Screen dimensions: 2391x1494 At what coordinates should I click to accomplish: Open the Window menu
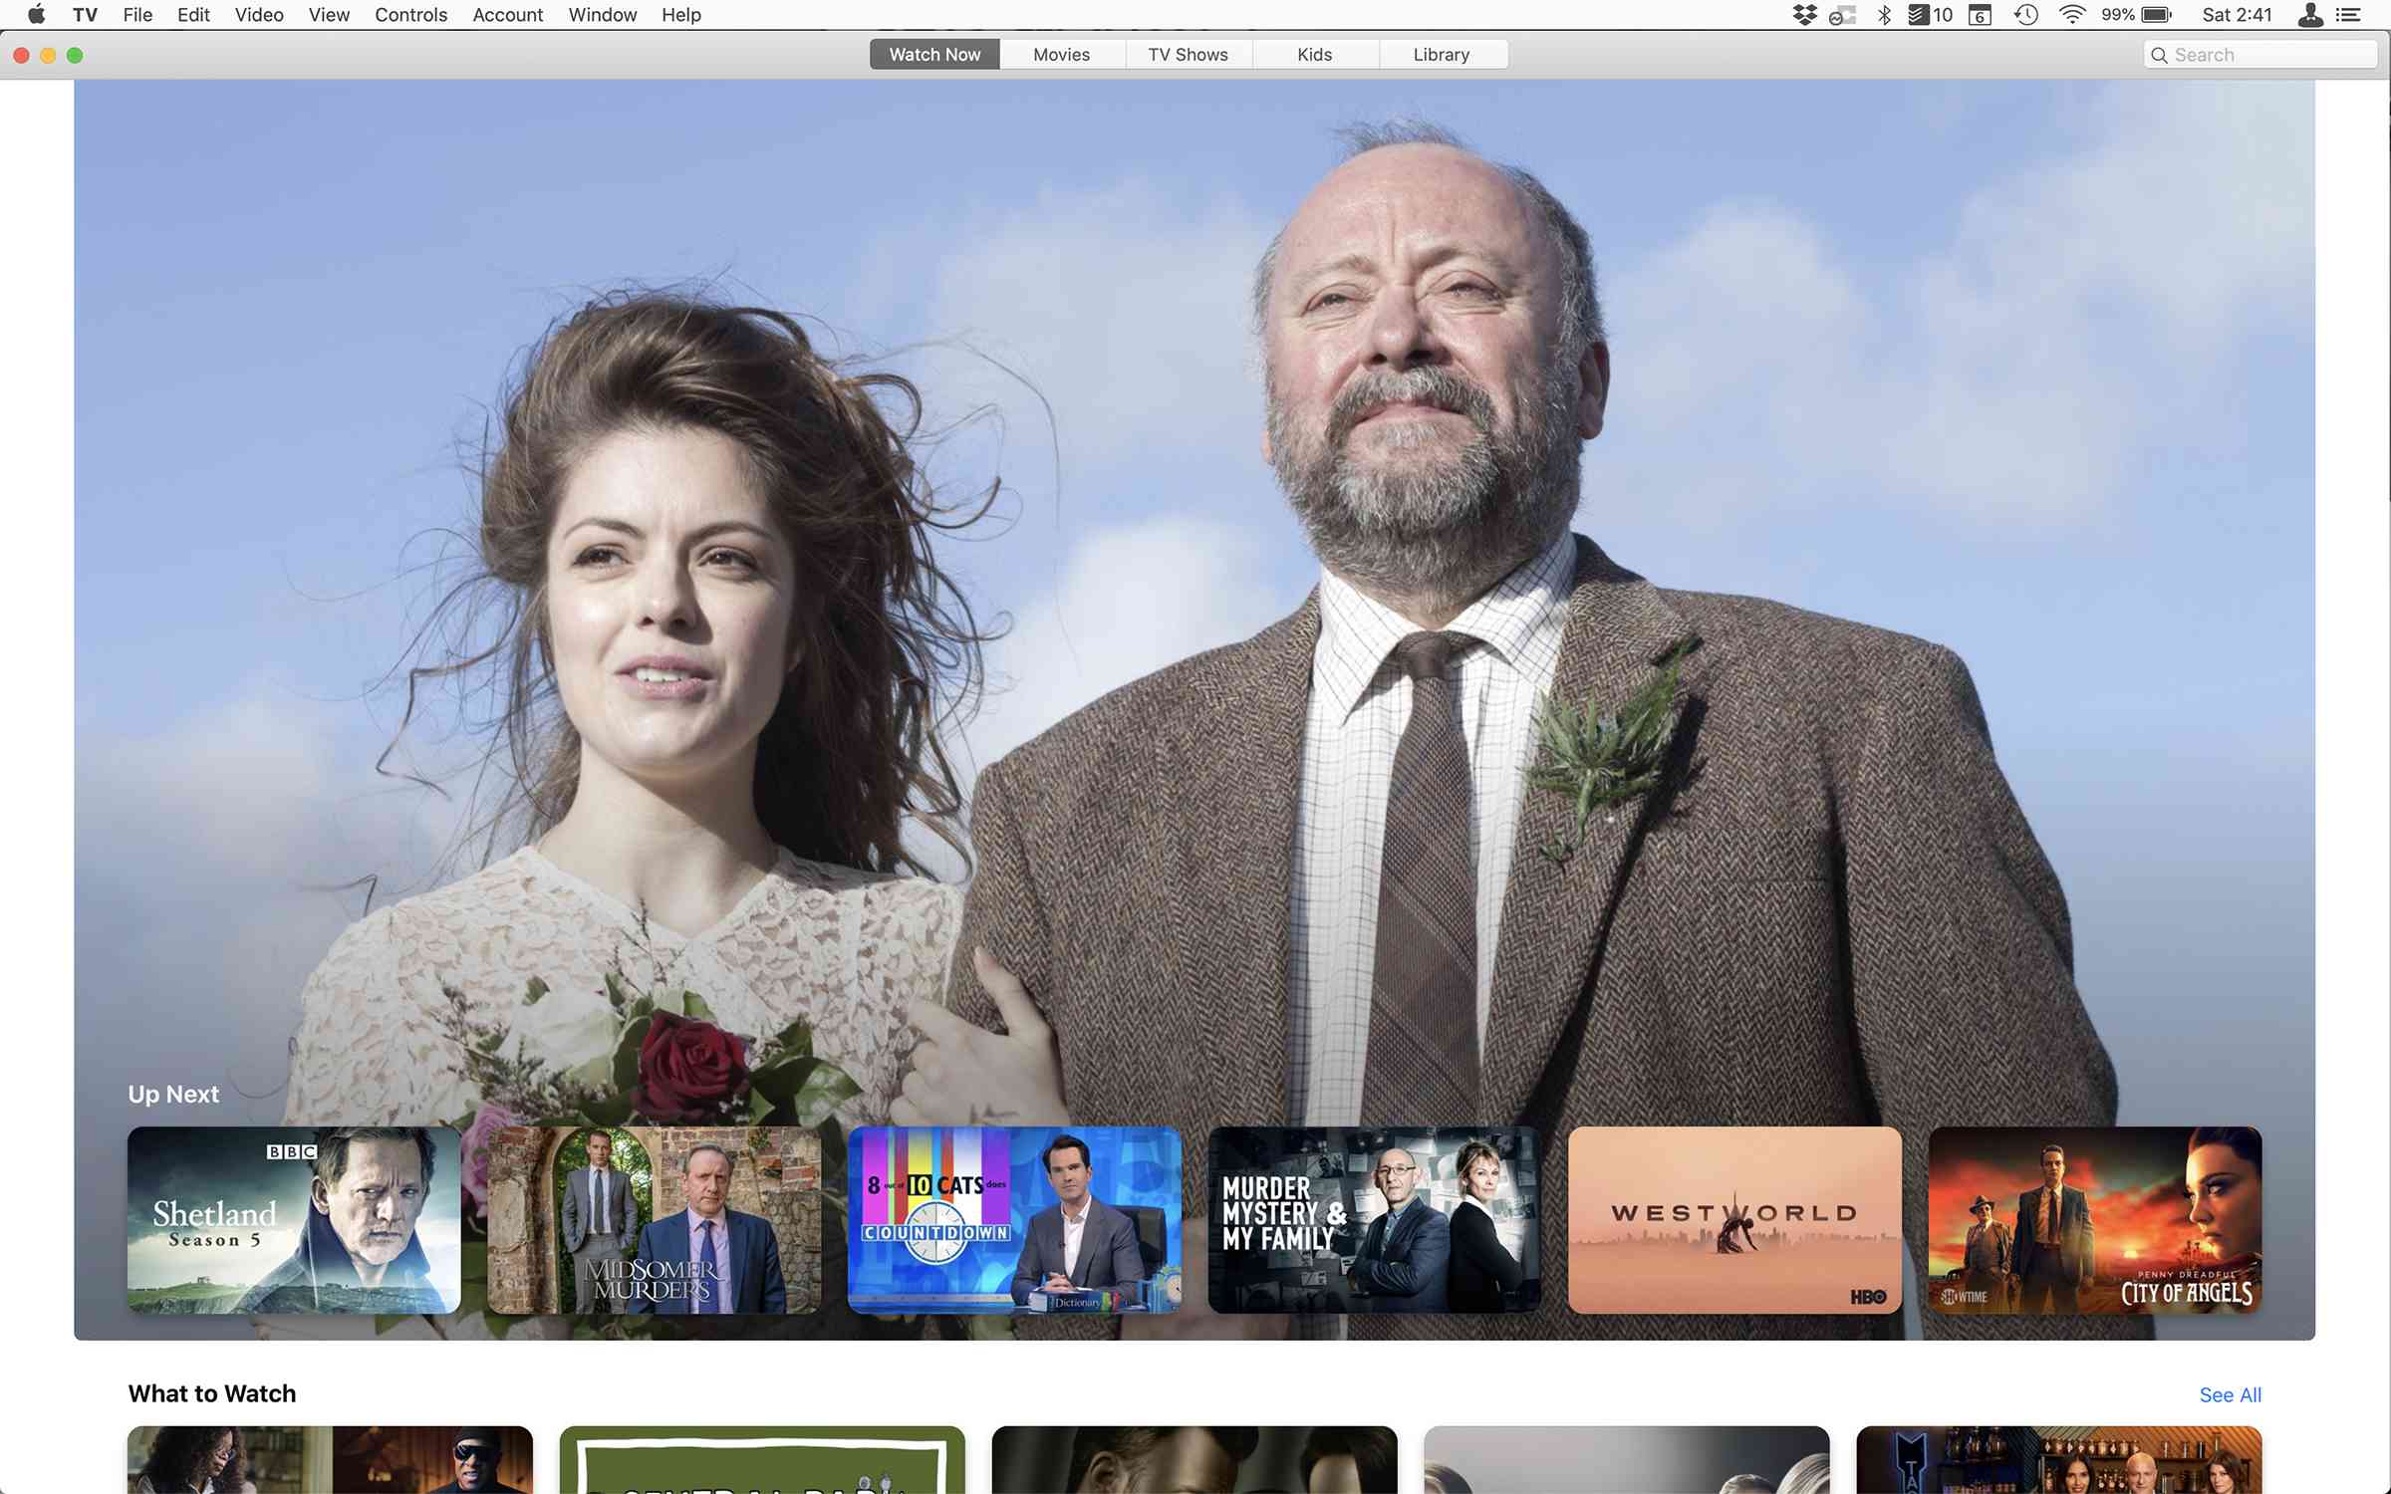(601, 16)
